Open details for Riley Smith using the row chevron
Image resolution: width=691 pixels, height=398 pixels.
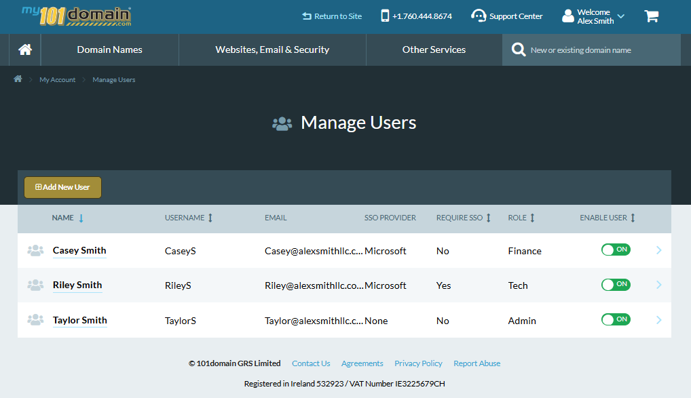tap(658, 285)
